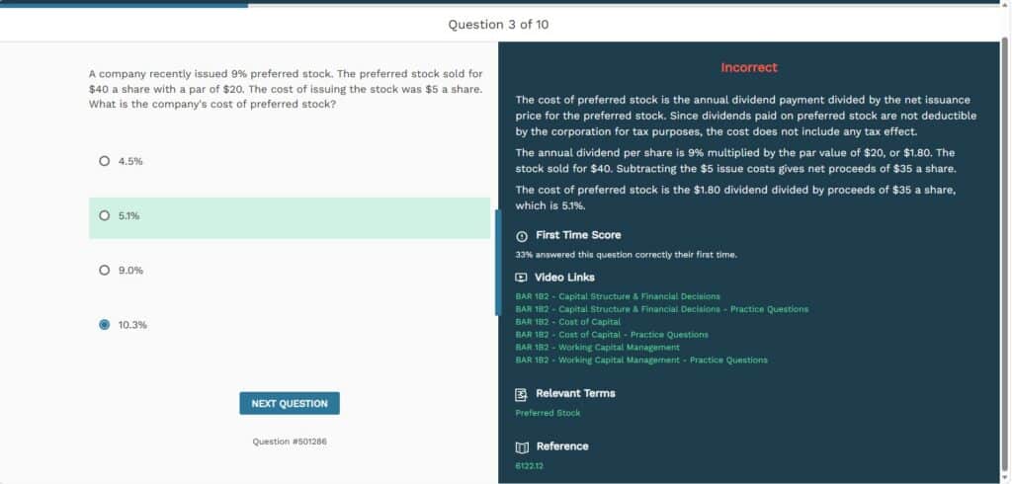The height and width of the screenshot is (484, 1012).
Task: Click the highlighted '5.1%' correct answer label
Action: click(x=129, y=215)
